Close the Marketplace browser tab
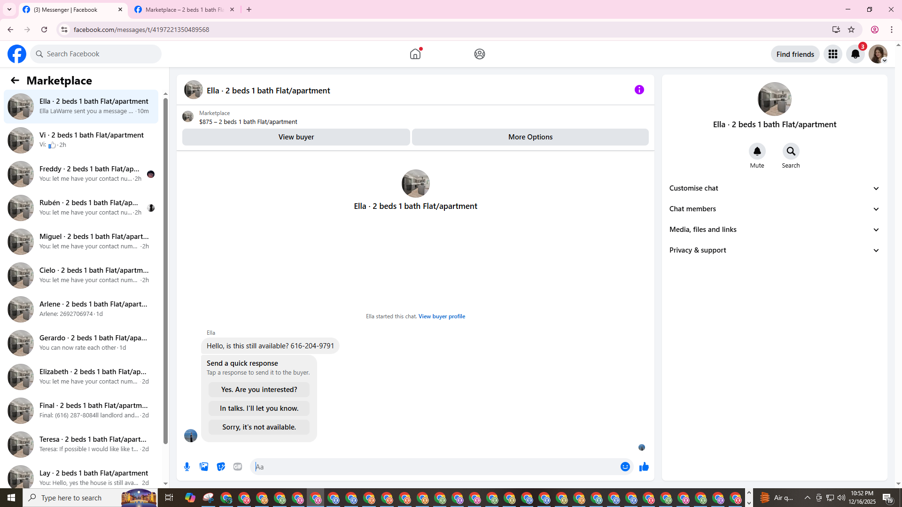 (232, 9)
